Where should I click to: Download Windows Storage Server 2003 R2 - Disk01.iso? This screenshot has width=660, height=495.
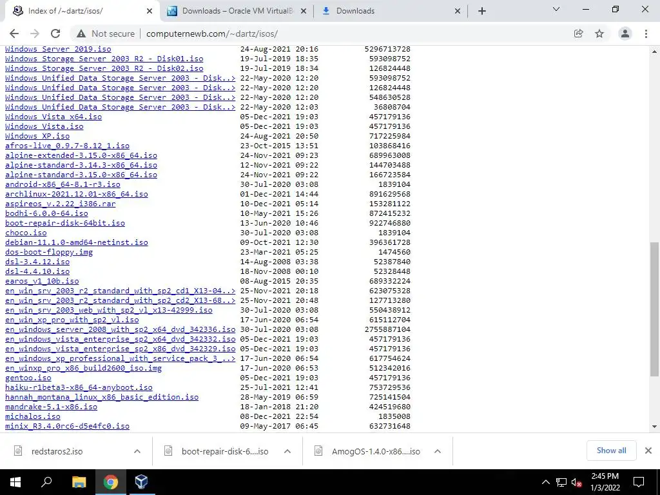(104, 59)
